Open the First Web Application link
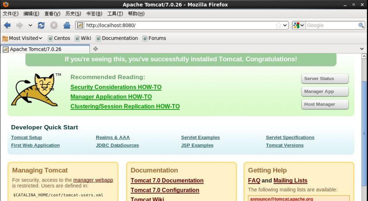Screen dimensions: 368x201 pyautogui.click(x=35, y=145)
